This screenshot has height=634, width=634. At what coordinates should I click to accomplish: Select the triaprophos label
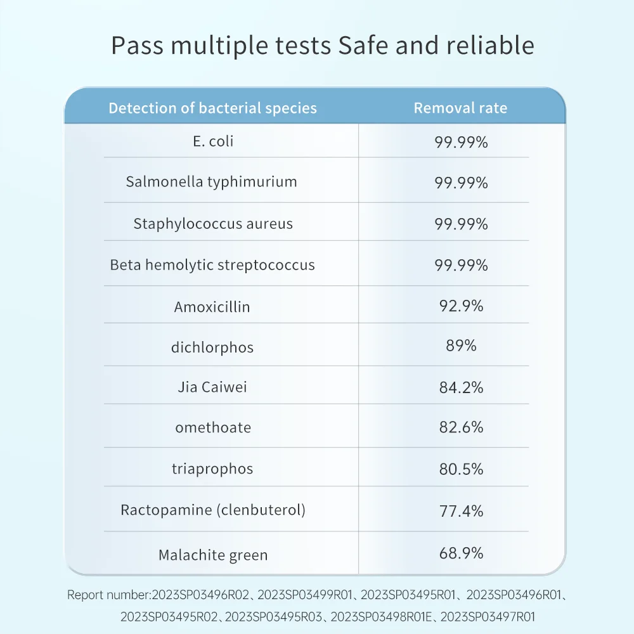(212, 469)
